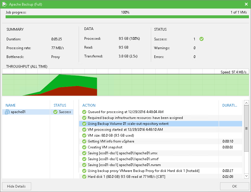Sort by the NAME column header
This screenshot has width=251, height=192.
11,105
